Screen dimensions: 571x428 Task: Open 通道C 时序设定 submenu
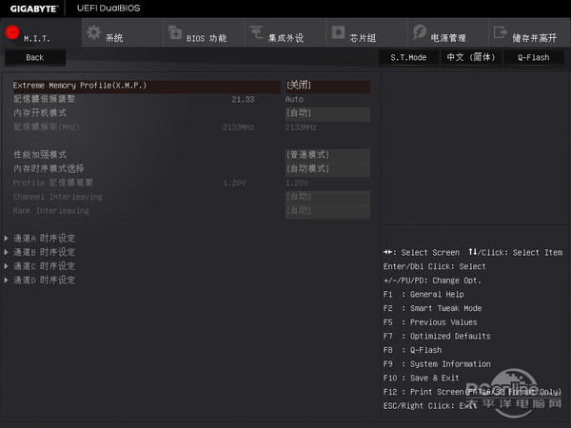coord(44,266)
